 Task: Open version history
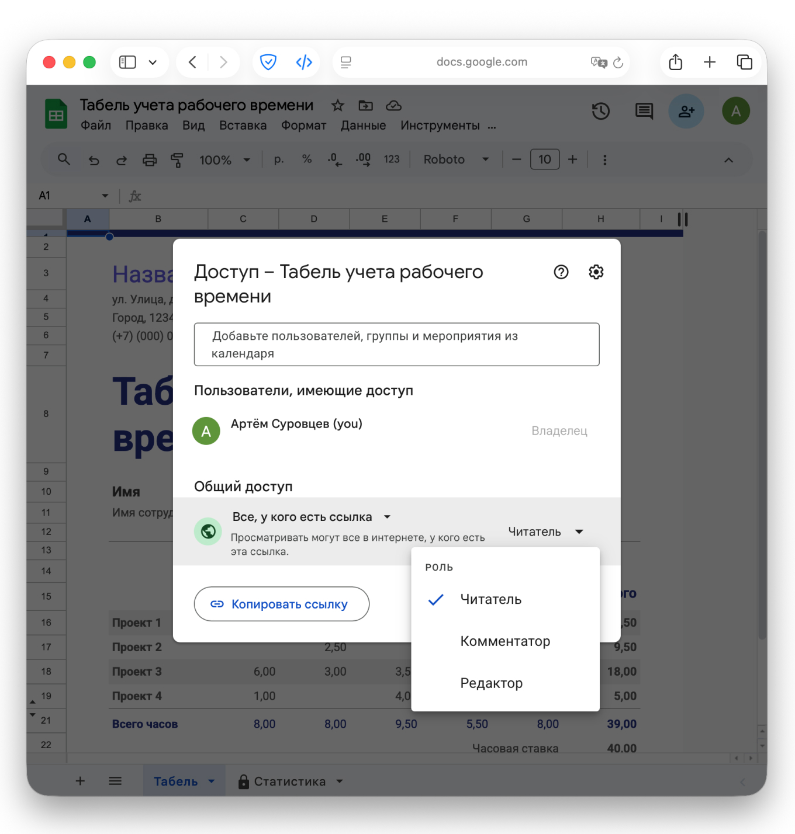[601, 111]
